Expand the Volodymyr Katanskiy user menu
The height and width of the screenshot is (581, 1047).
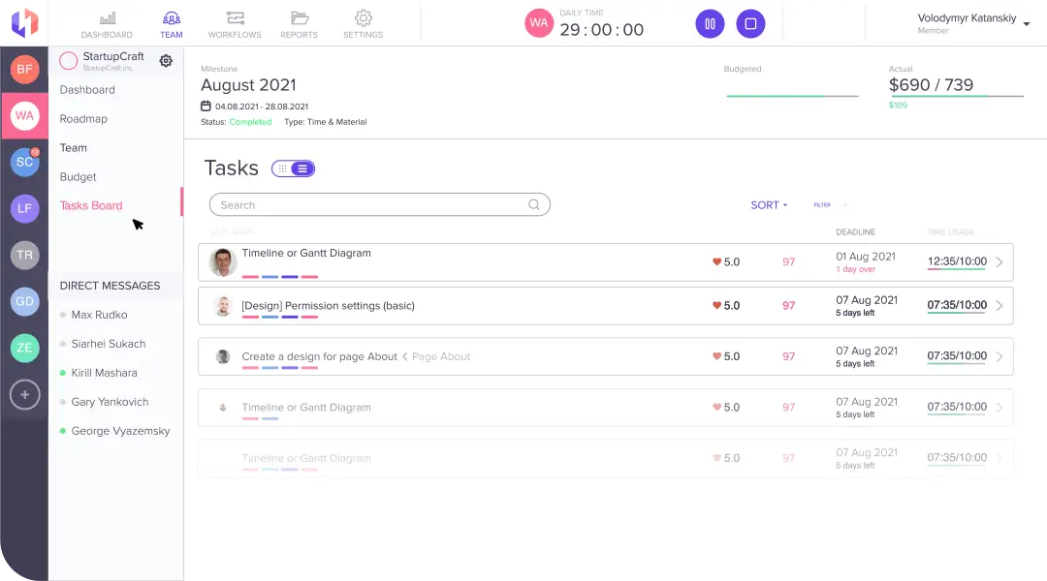(1026, 24)
